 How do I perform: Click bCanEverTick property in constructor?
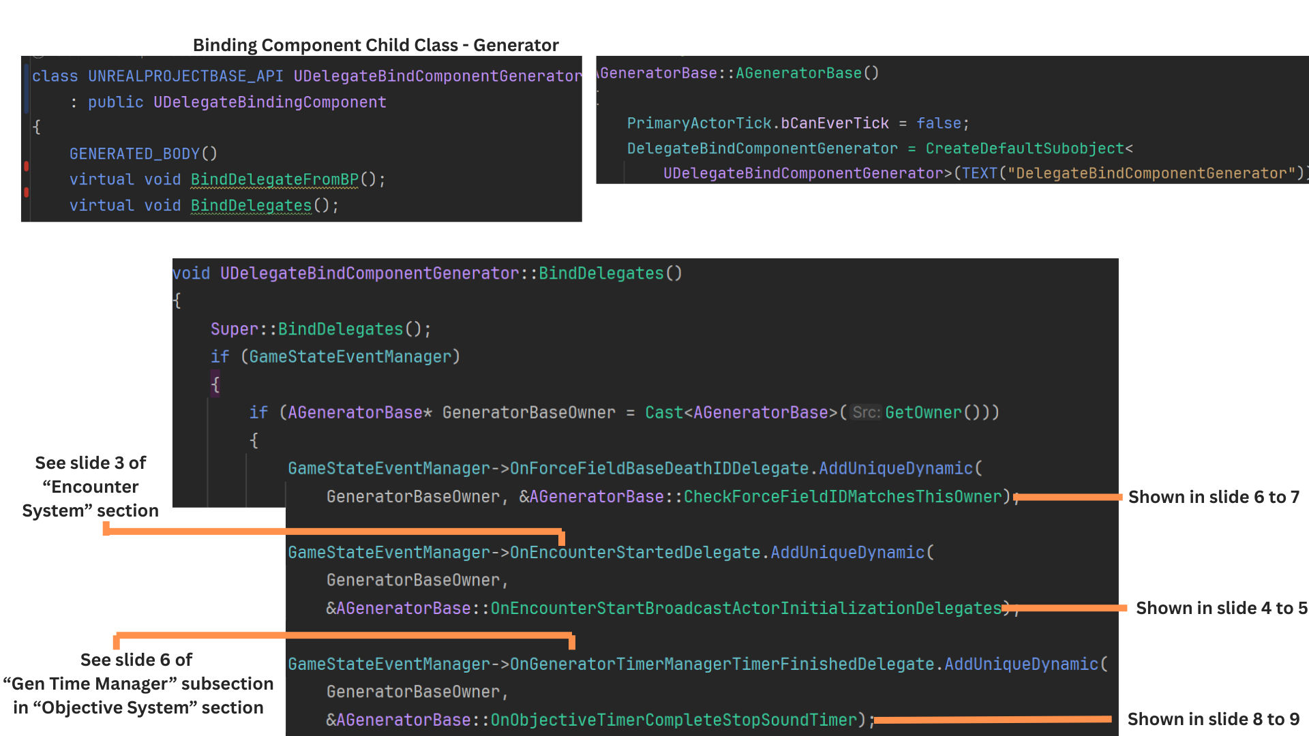(x=834, y=123)
